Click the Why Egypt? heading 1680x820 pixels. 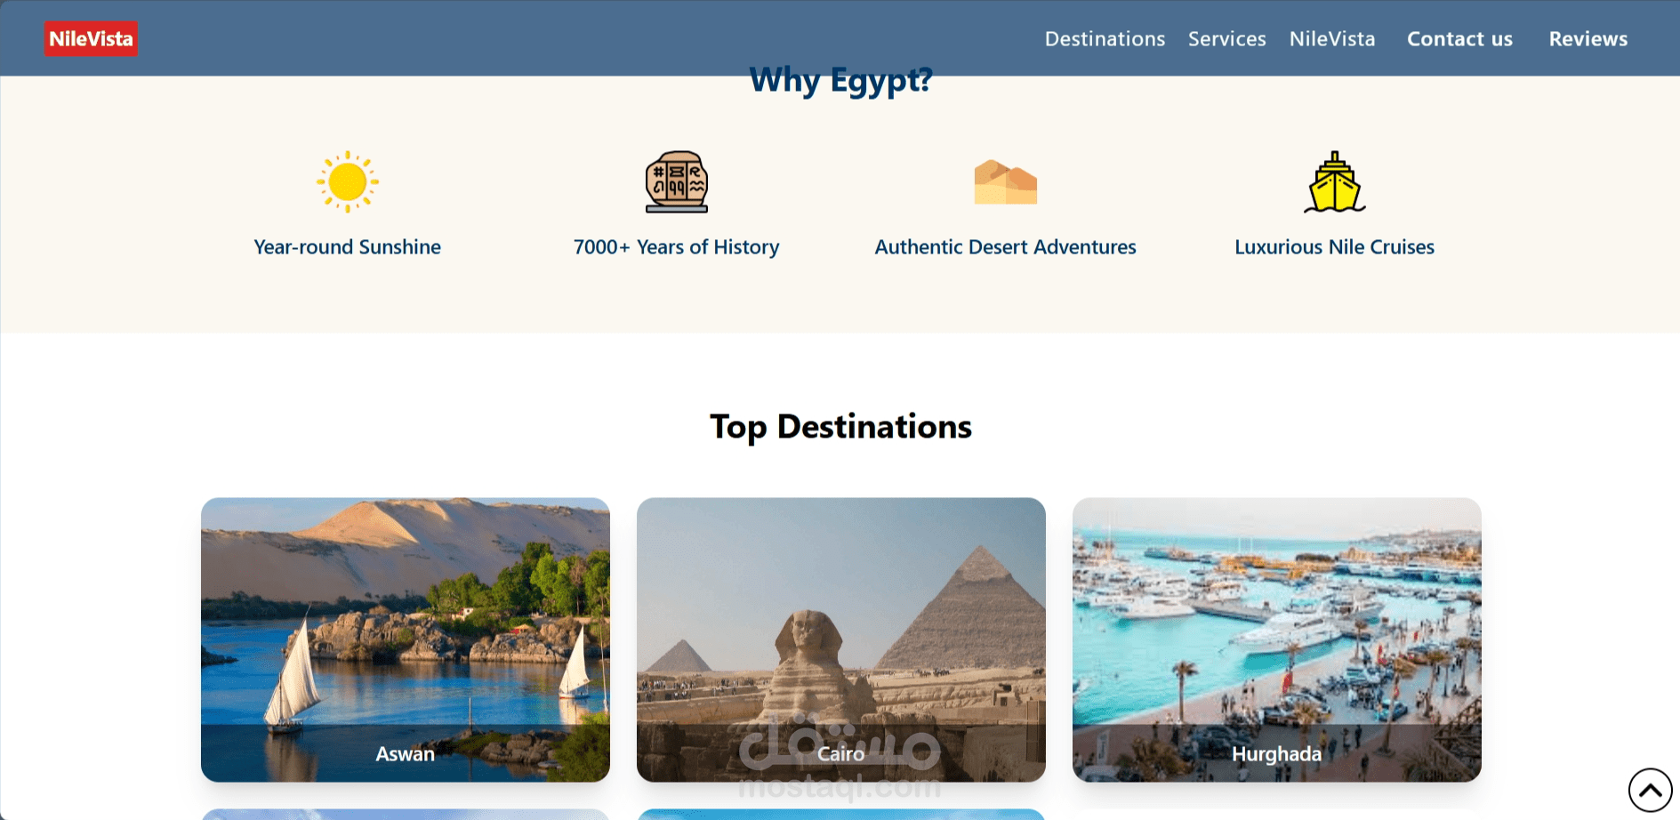(x=841, y=81)
